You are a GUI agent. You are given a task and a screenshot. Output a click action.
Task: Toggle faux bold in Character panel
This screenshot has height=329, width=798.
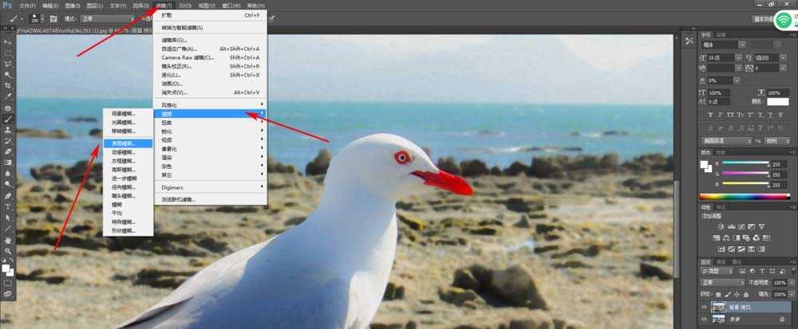tap(712, 116)
